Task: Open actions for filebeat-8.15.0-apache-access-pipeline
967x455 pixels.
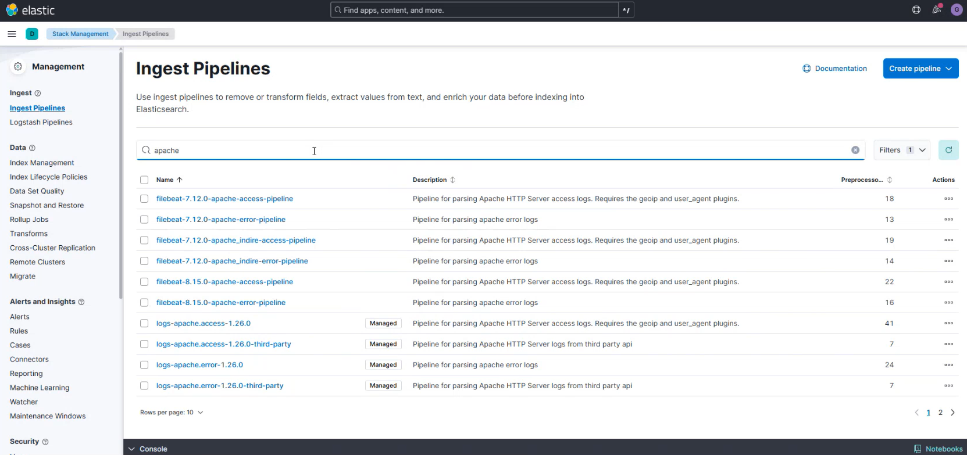Action: (948, 282)
